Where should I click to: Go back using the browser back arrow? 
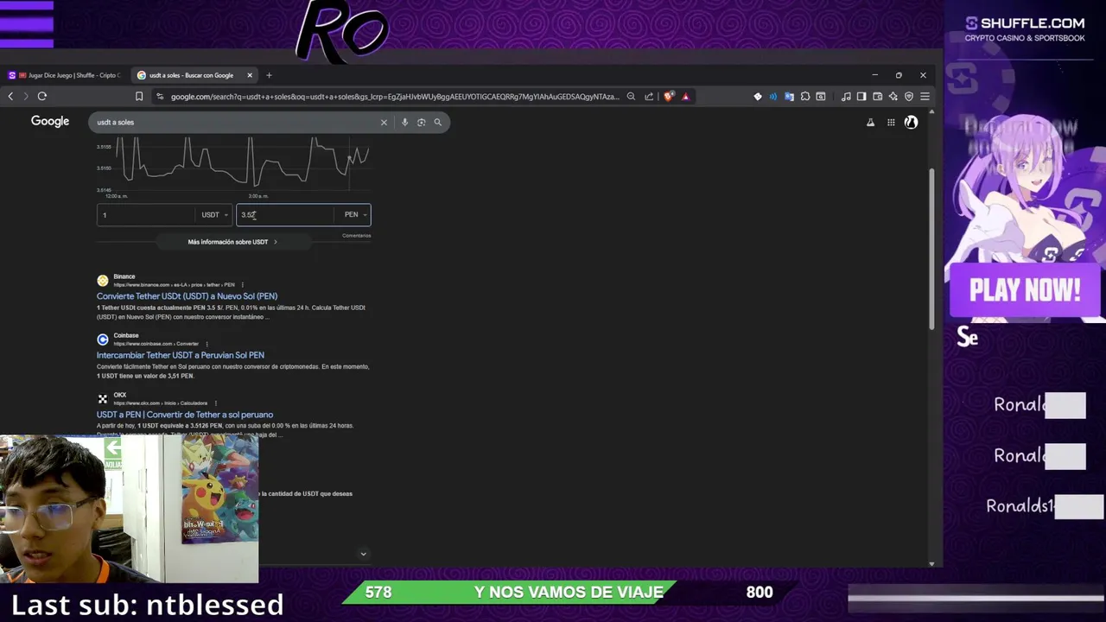click(10, 97)
